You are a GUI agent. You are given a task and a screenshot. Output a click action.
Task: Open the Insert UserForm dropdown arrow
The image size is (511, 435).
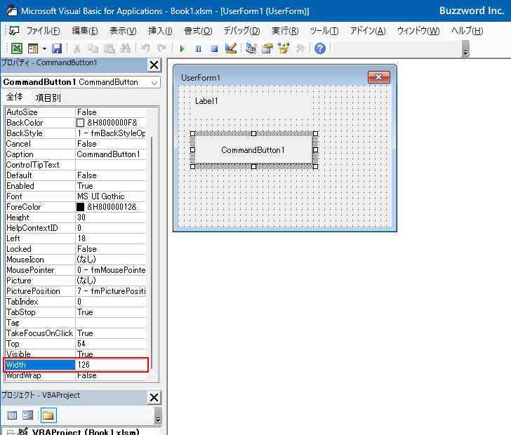[x=44, y=49]
